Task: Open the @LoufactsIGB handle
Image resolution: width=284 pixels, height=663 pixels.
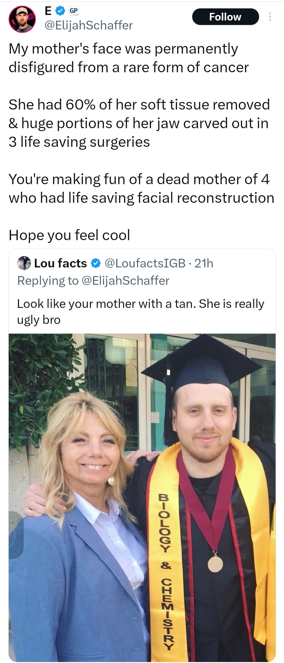Action: tap(145, 263)
